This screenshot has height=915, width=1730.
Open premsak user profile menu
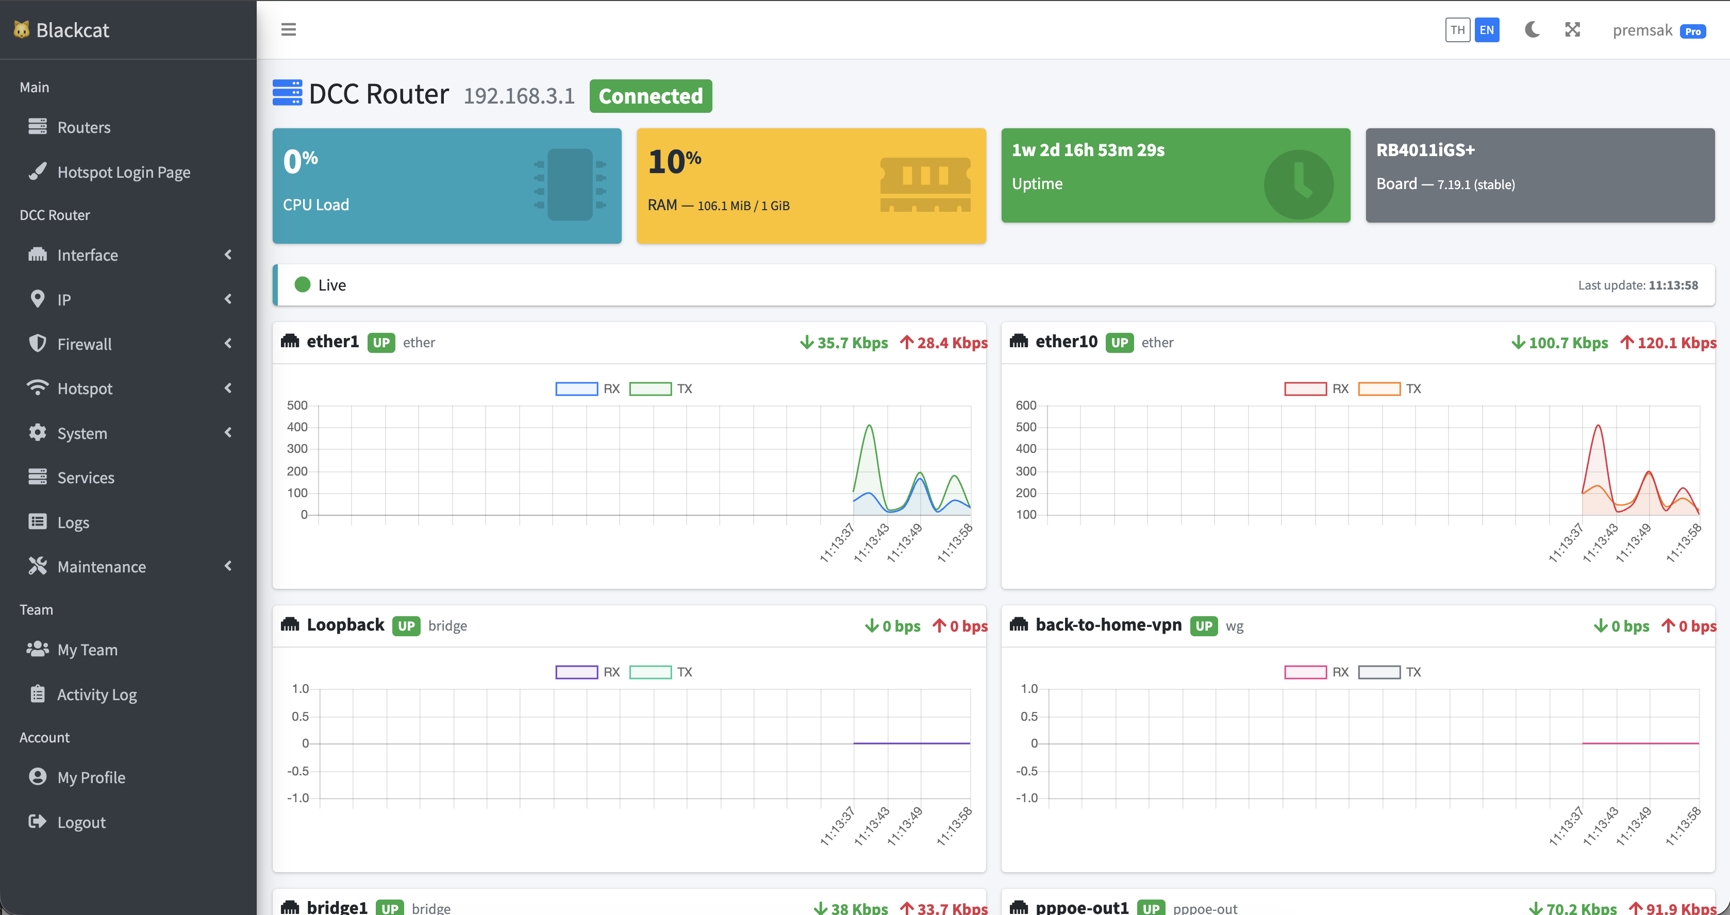point(1642,30)
